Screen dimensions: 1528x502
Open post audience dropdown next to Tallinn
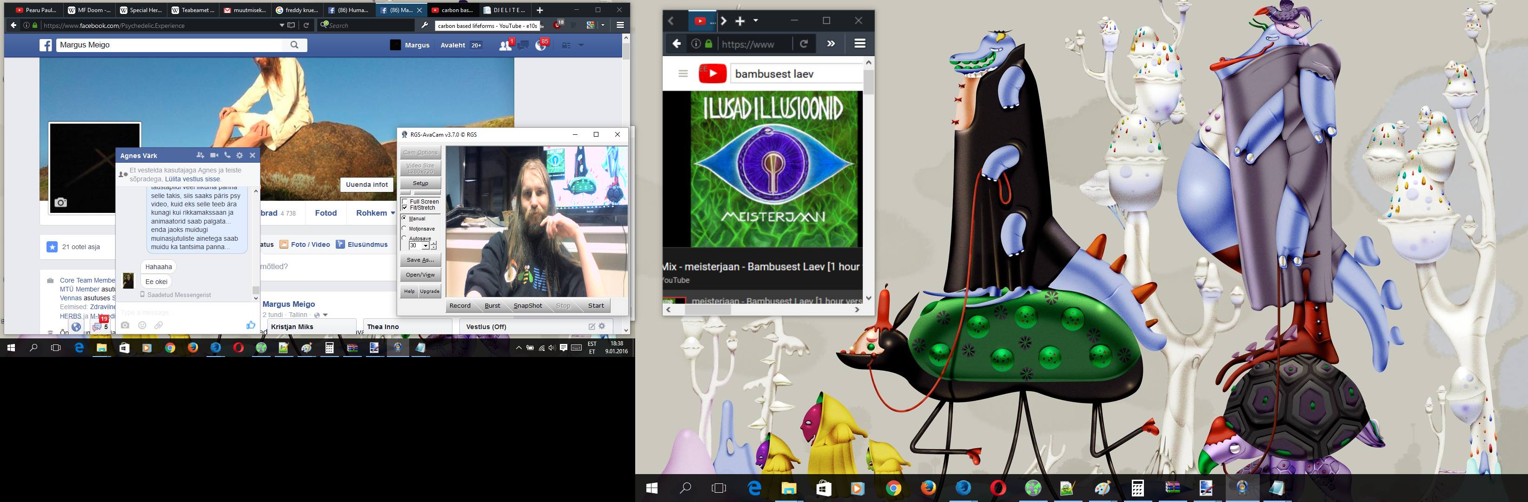[x=321, y=315]
